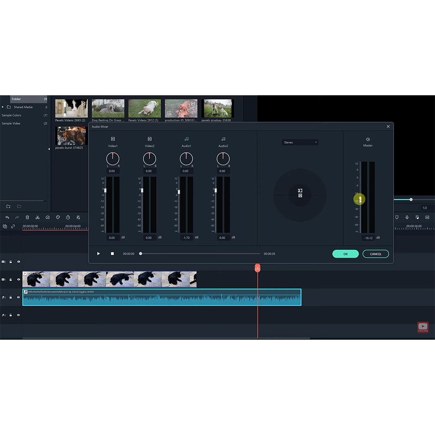The height and width of the screenshot is (435, 435).
Task: Click the Shared Media folder icon
Action: point(9,107)
